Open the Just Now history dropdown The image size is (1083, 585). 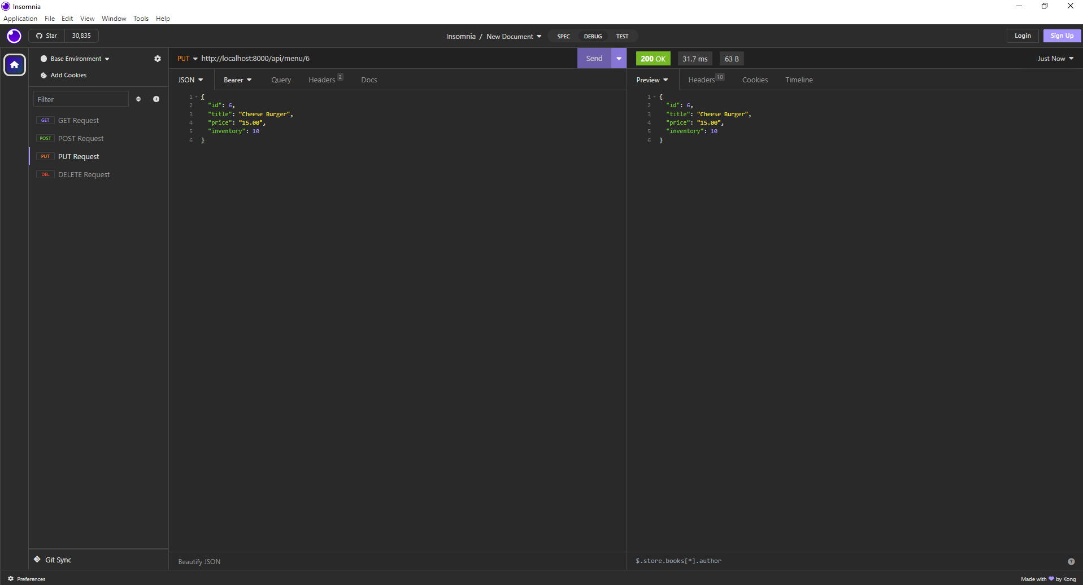[x=1055, y=59]
